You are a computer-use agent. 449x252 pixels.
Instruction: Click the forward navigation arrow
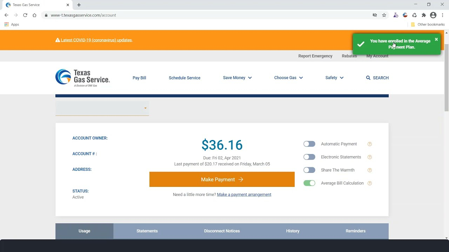(16, 15)
